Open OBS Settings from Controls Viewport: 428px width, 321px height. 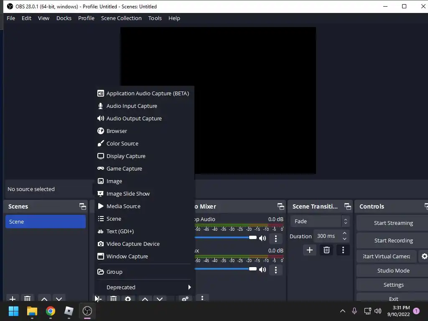pos(393,285)
